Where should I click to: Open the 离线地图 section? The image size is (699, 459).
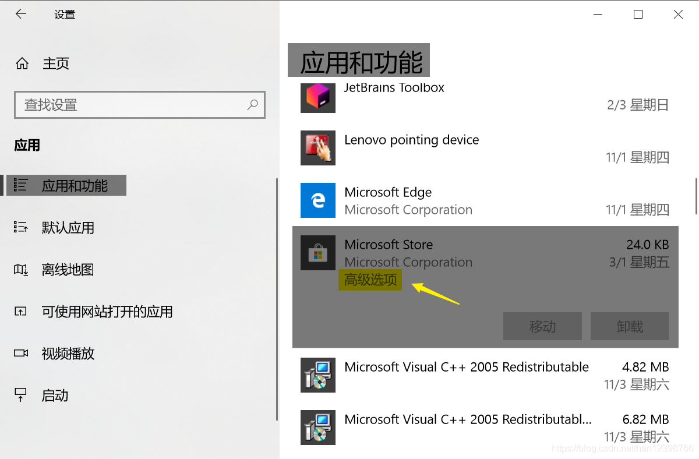[x=68, y=270]
